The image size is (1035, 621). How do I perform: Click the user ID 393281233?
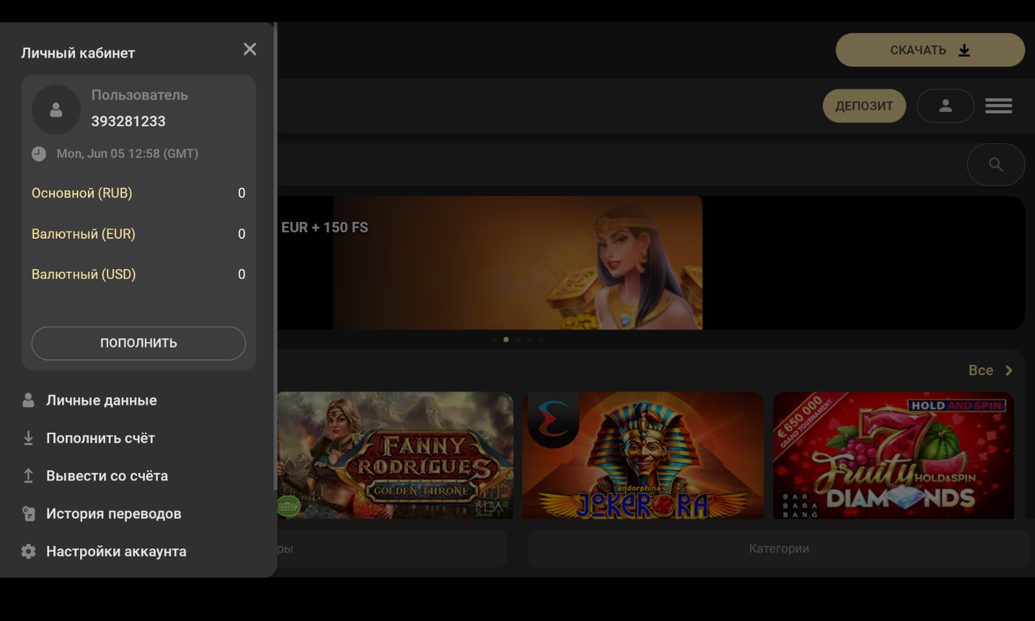(x=128, y=121)
